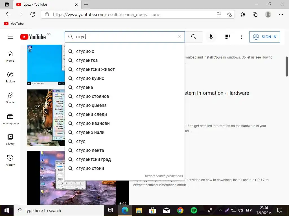
Task: View site information lock icon
Action: click(47, 14)
